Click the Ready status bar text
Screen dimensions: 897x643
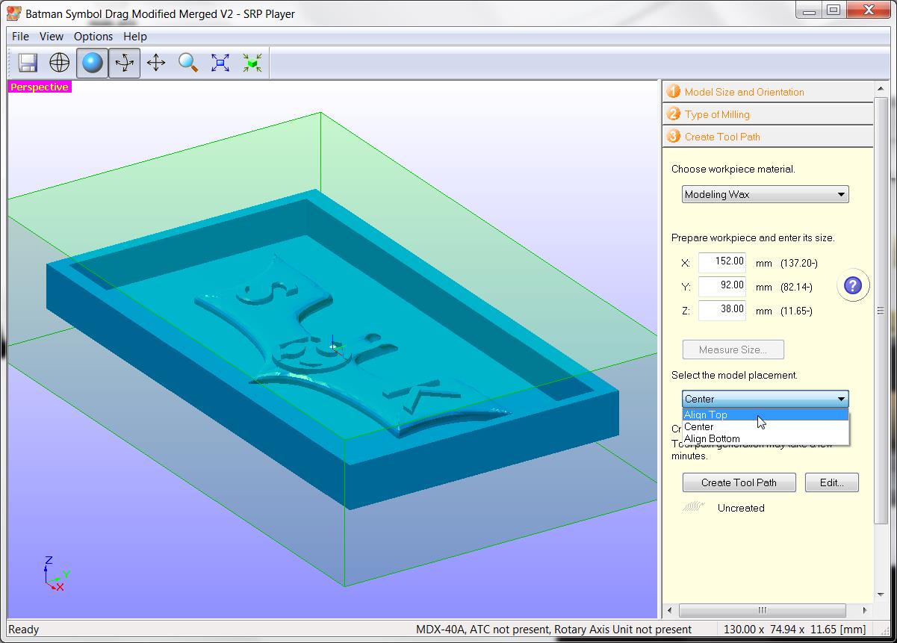(24, 630)
